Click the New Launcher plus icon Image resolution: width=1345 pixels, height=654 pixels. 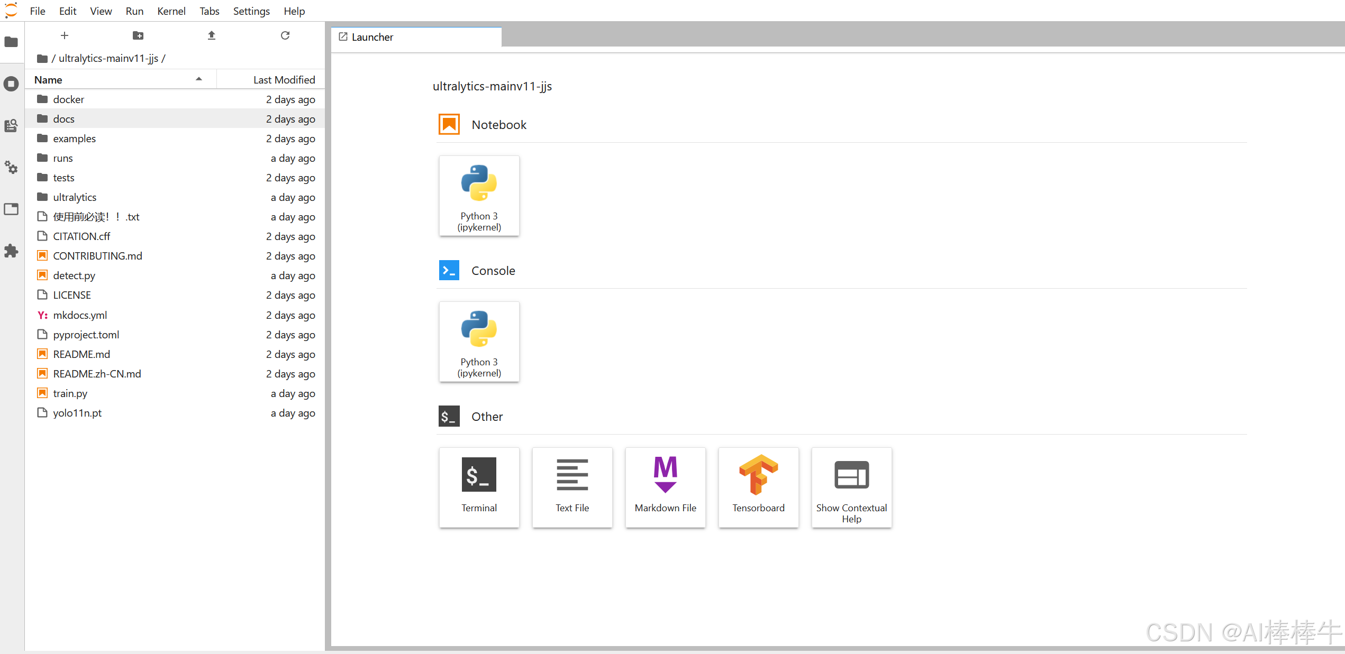[x=65, y=35]
